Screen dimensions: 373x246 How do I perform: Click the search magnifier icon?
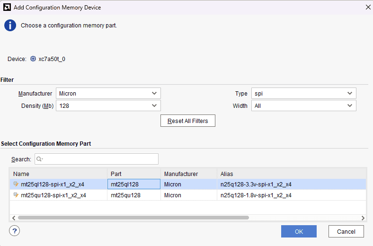pos(39,159)
